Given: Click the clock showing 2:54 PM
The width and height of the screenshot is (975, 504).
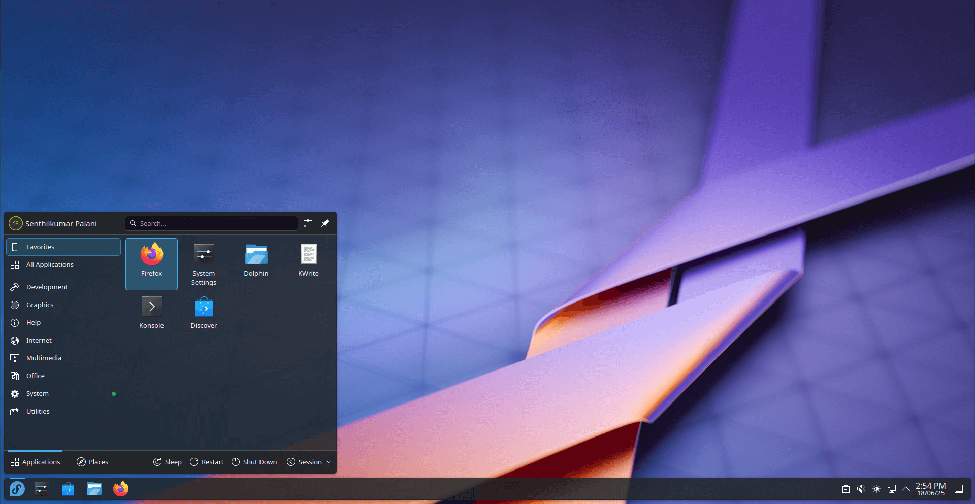Looking at the screenshot, I should 931,489.
